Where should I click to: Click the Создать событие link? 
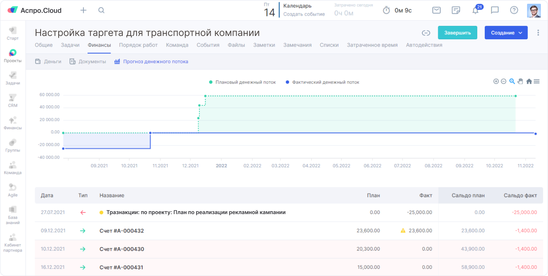[x=304, y=14]
